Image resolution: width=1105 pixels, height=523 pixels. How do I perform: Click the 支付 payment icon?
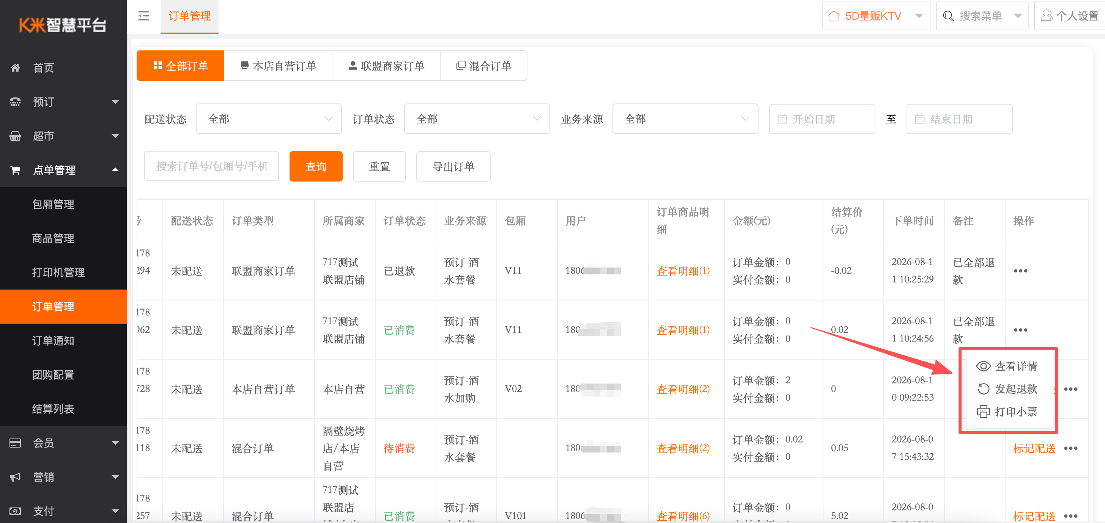tap(15, 511)
